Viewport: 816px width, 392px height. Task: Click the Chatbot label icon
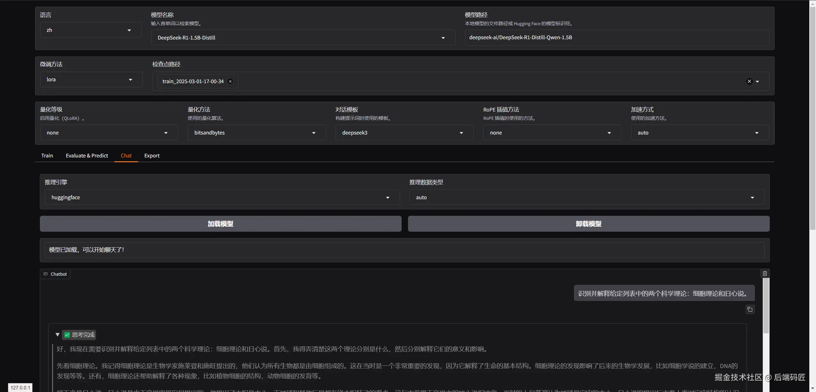(x=46, y=274)
